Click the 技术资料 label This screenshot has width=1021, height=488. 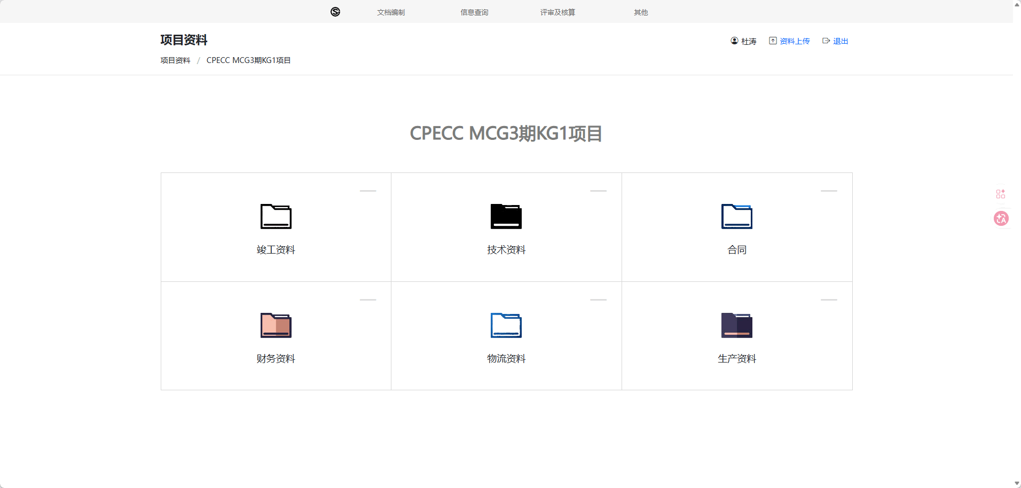coord(506,249)
